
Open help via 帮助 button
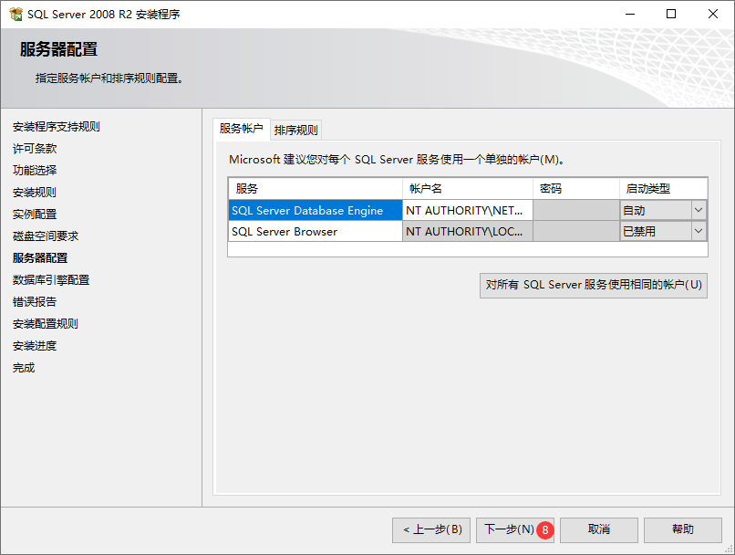pyautogui.click(x=682, y=530)
